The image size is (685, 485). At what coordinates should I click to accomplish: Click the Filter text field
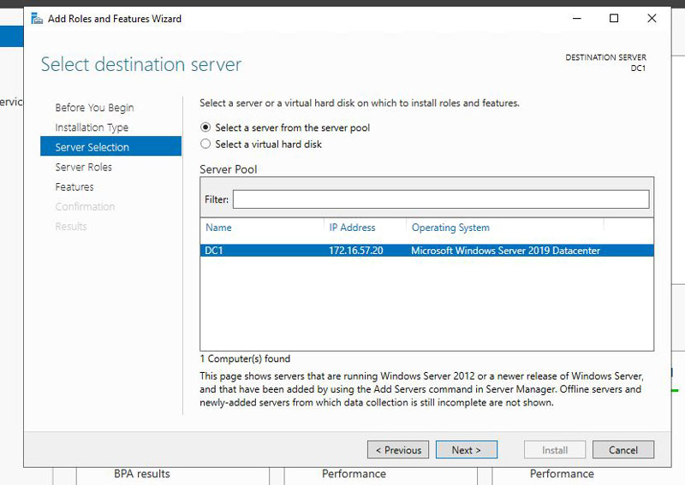(x=441, y=199)
